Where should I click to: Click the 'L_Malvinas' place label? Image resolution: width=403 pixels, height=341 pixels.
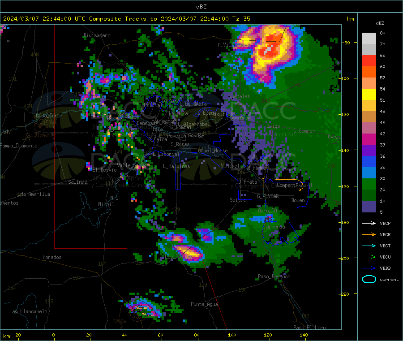click(176, 166)
